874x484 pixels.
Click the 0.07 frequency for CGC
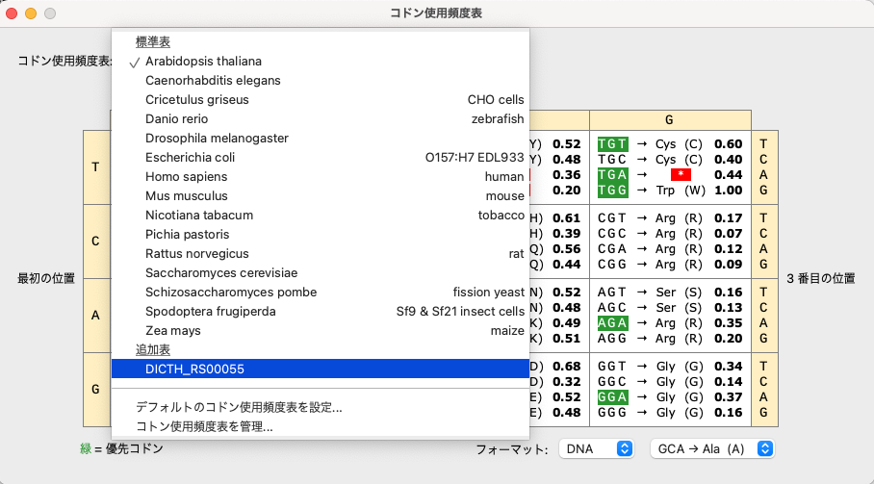pos(729,234)
